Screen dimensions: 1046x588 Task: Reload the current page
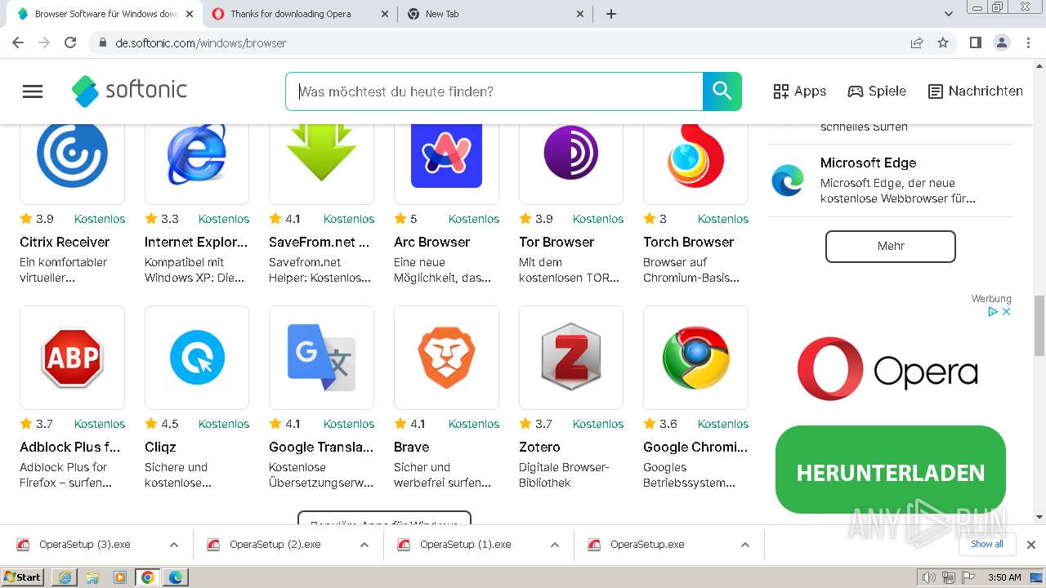(70, 42)
